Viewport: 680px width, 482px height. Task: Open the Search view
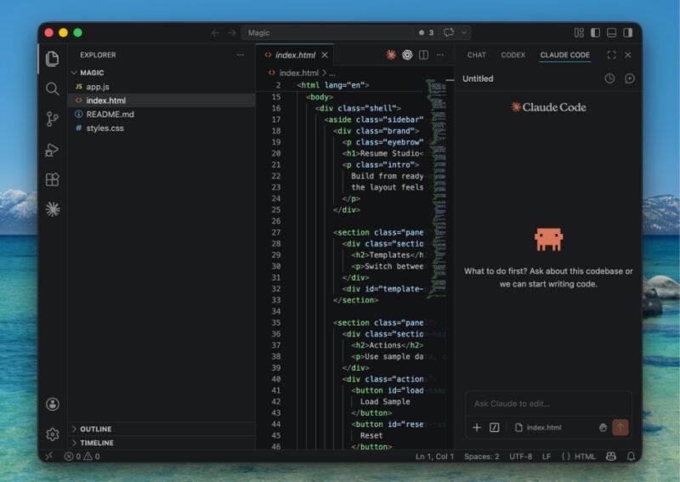click(53, 88)
